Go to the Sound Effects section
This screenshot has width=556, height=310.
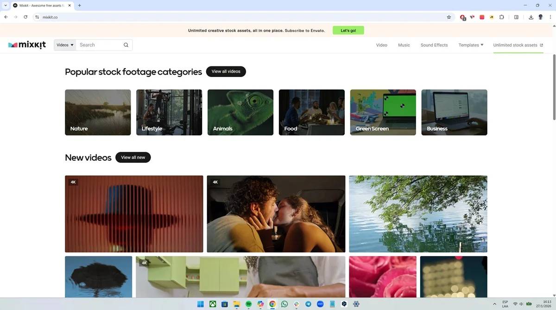(x=434, y=45)
